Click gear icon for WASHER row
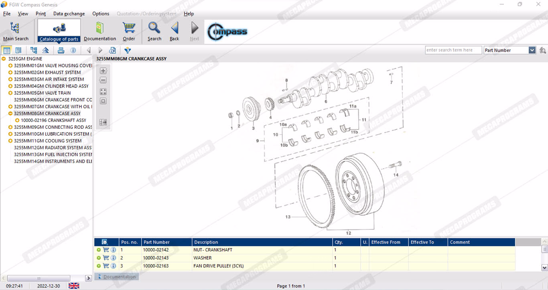Image resolution: width=548 pixels, height=290 pixels. coord(99,258)
